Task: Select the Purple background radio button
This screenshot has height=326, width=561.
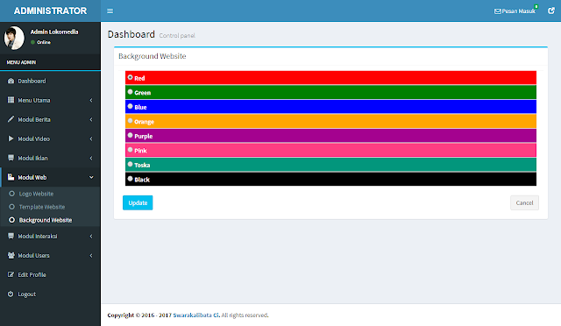Action: [x=131, y=135]
